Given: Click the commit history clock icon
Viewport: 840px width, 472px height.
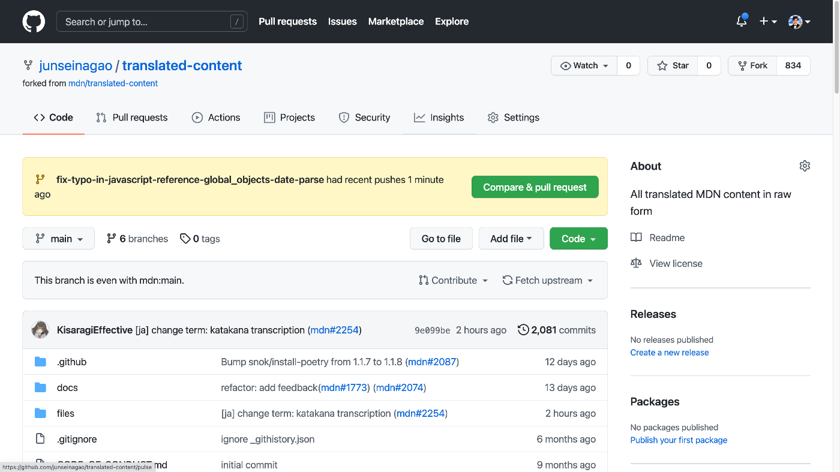Looking at the screenshot, I should tap(523, 330).
